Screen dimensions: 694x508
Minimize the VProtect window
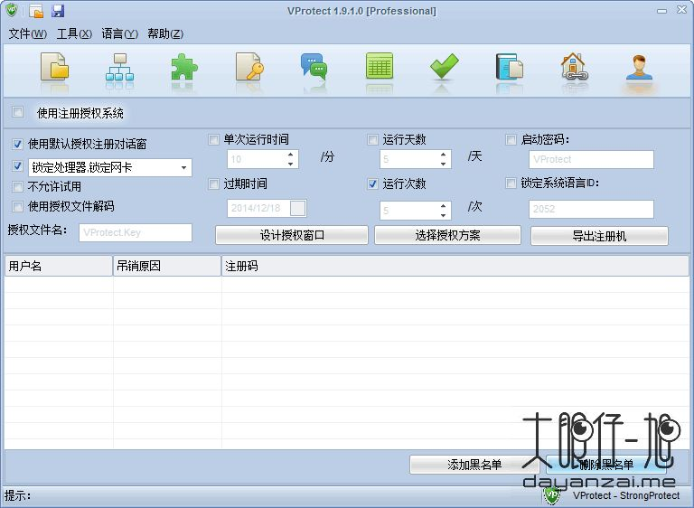(x=661, y=11)
